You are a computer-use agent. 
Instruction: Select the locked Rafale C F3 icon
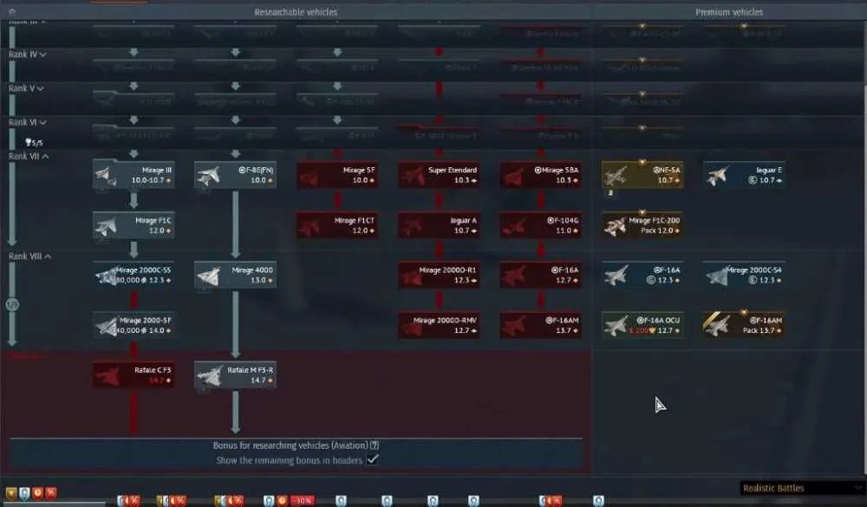(x=107, y=375)
